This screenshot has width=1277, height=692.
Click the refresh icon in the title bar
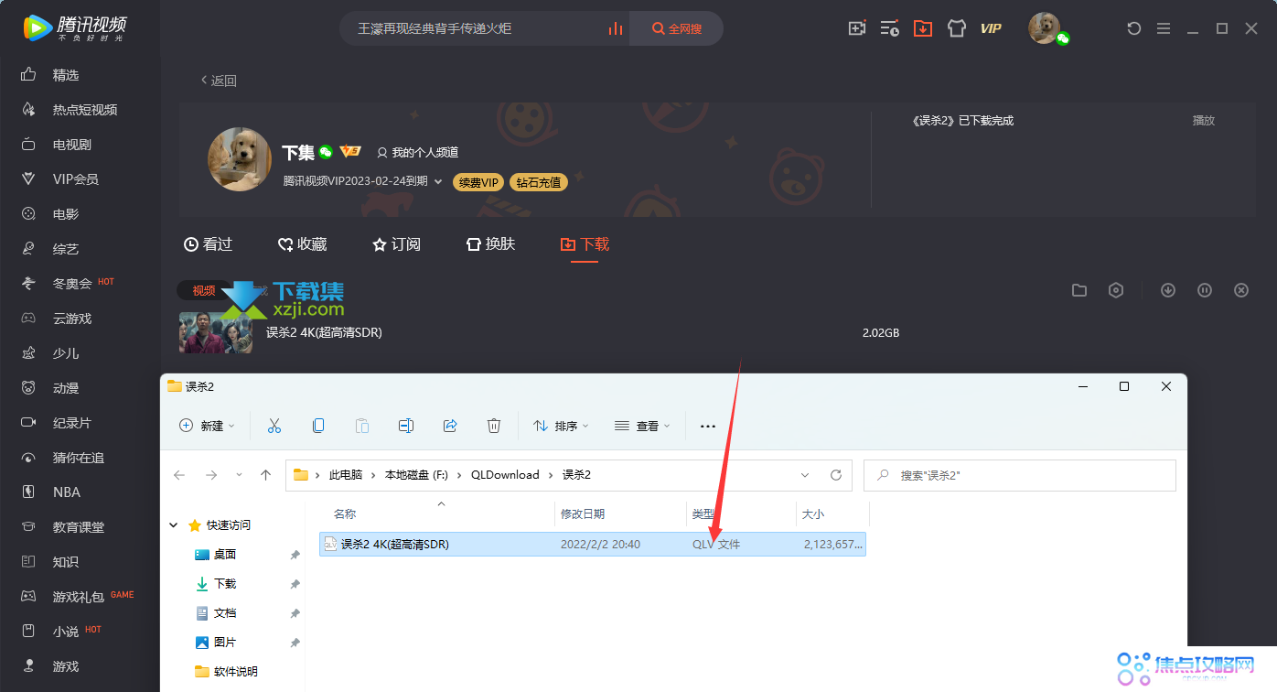[x=1134, y=28]
